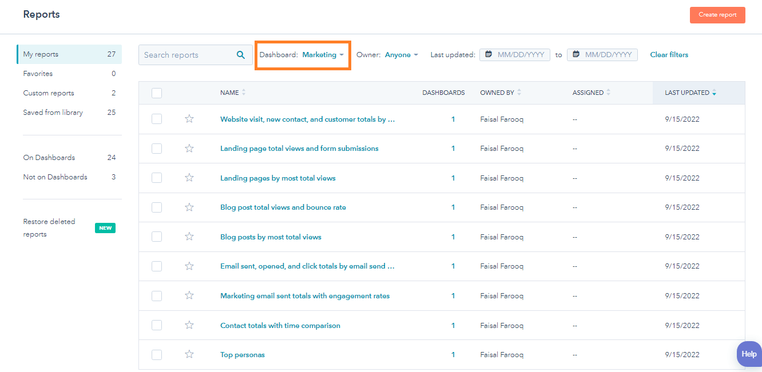
Task: Star the Landing pages by most total views report
Action: pyautogui.click(x=189, y=178)
